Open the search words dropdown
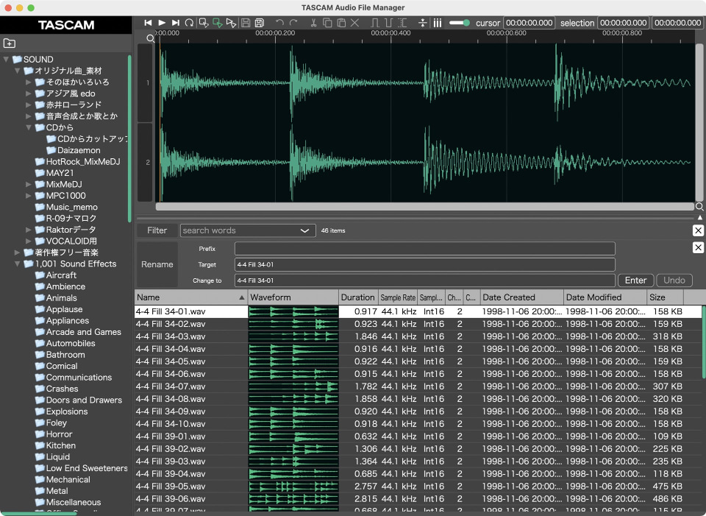 pyautogui.click(x=305, y=230)
